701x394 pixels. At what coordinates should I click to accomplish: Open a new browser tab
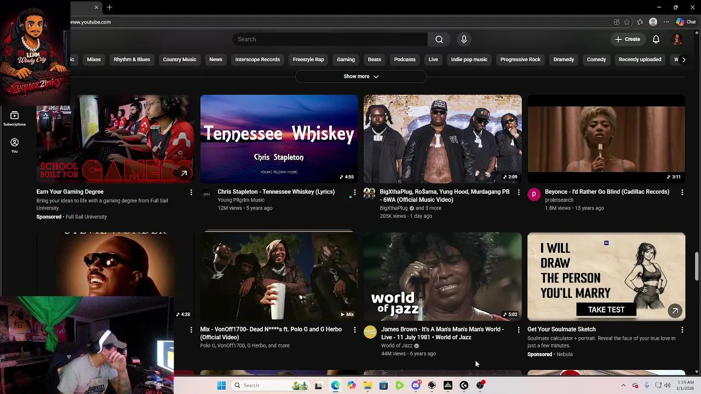[110, 7]
